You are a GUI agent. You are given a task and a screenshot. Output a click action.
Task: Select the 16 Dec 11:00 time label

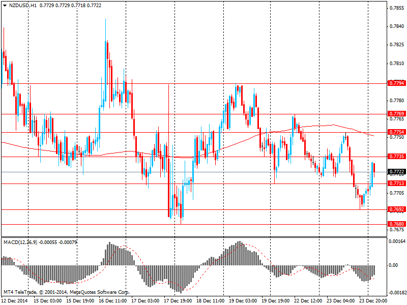coord(112,301)
